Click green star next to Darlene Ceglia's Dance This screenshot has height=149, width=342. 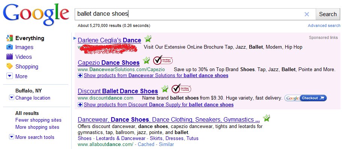pyautogui.click(x=148, y=39)
